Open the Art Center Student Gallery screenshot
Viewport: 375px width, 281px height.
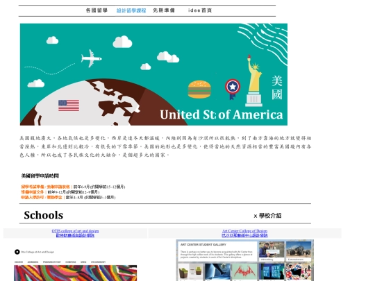point(245,260)
